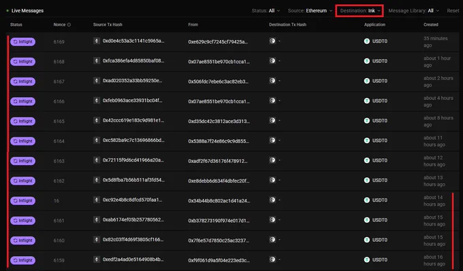463x271 pixels.
Task: Click USDT0 application icon in nonce 6159 row
Action: (x=367, y=259)
